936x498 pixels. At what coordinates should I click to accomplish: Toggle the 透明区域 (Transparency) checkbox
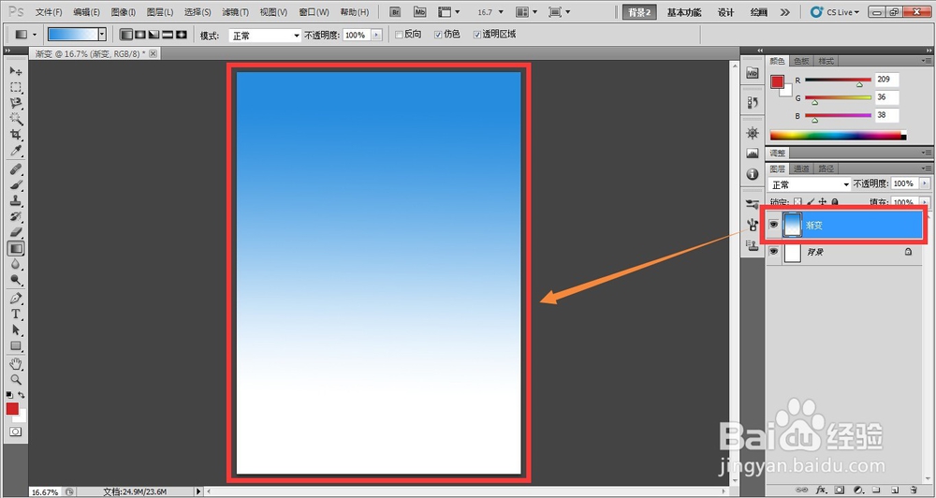(x=477, y=35)
